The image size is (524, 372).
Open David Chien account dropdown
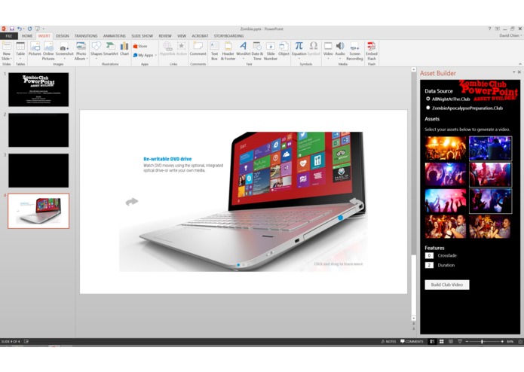tap(510, 35)
